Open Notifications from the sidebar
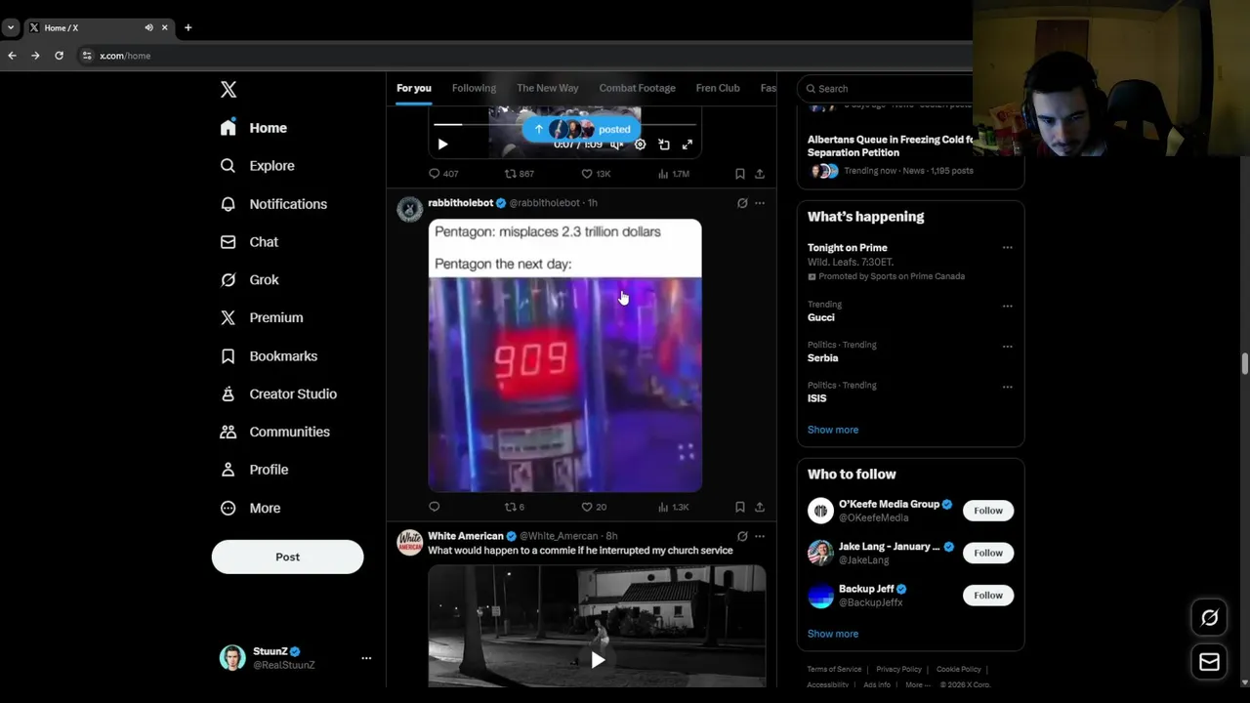1250x703 pixels. pos(273,204)
